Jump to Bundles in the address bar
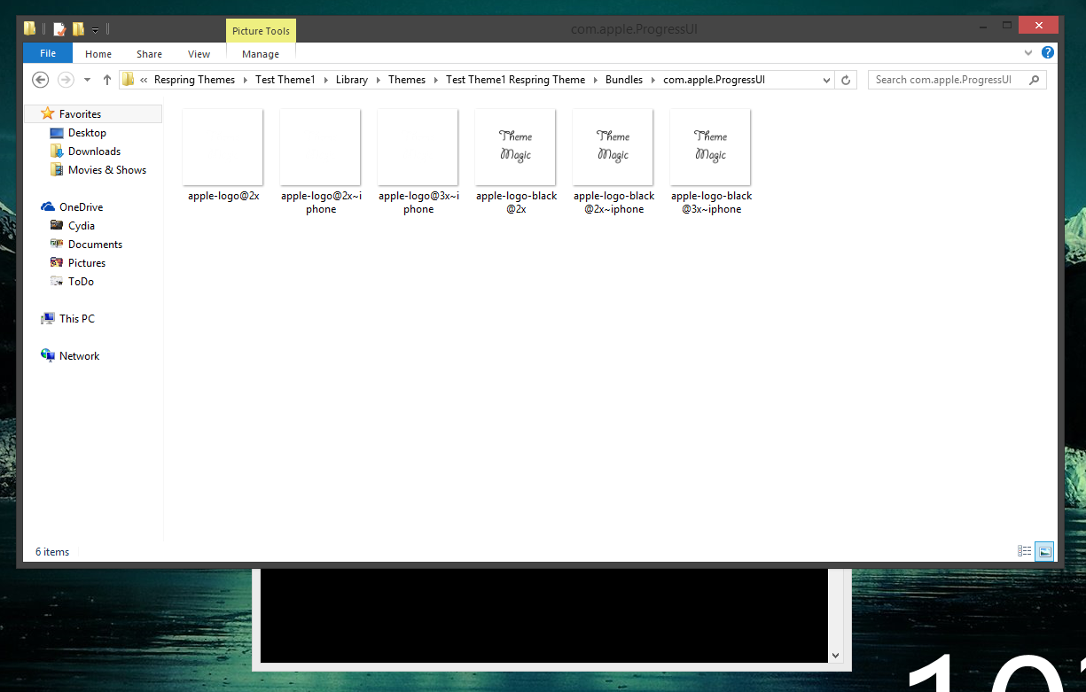Viewport: 1086px width, 692px height. click(624, 80)
